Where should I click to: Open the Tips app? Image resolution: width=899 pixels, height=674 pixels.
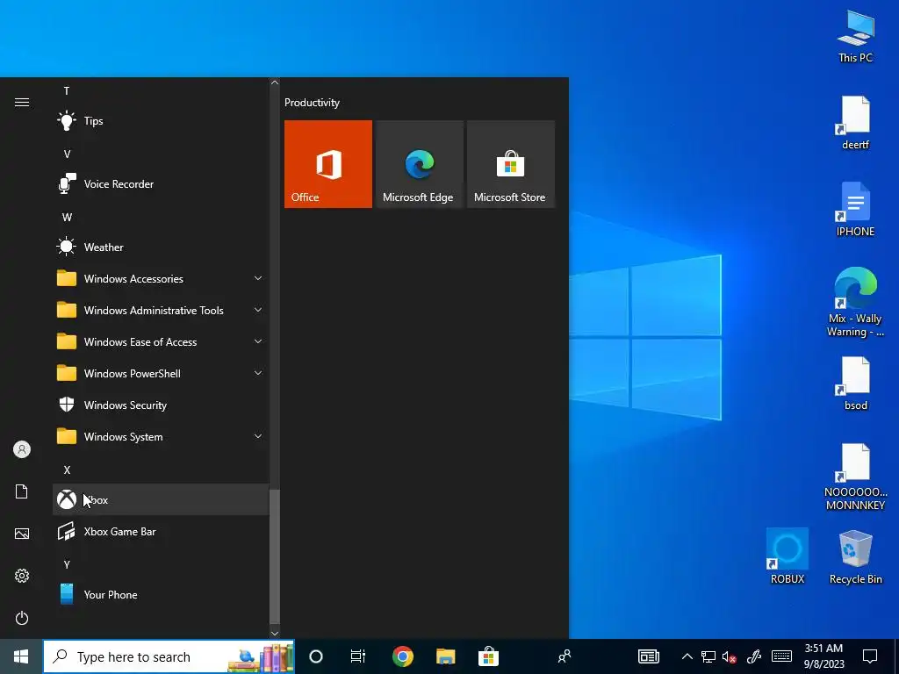pos(161,121)
